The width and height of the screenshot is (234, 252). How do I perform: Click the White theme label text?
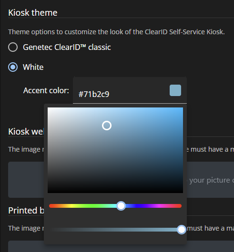click(x=33, y=67)
